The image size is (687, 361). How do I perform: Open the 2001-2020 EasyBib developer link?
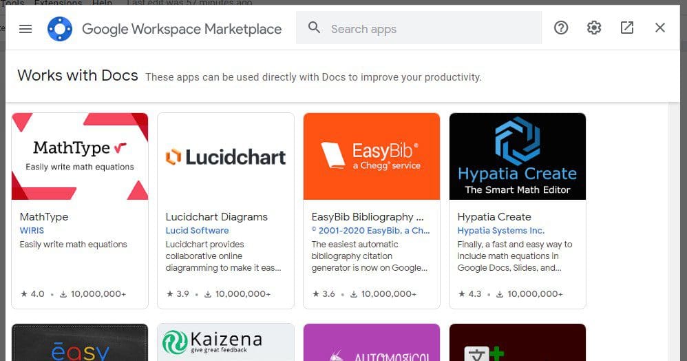click(x=370, y=230)
